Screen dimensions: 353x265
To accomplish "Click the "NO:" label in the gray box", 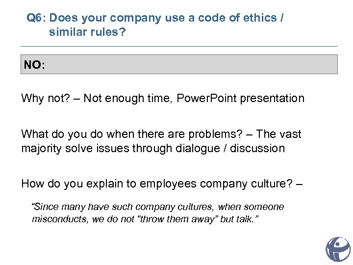I will coord(34,65).
